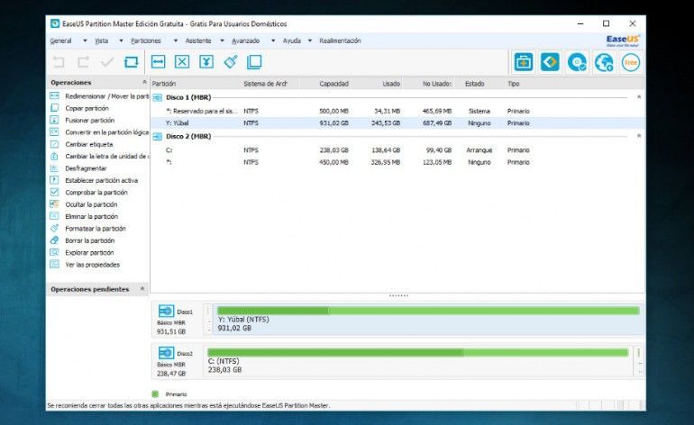Image resolution: width=694 pixels, height=425 pixels.
Task: Click Cambiar la letra de unidad
Action: (x=106, y=156)
